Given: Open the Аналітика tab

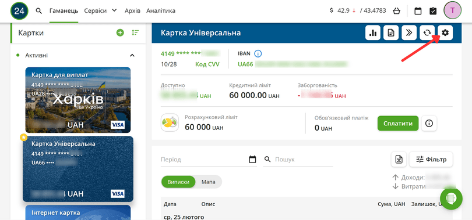Looking at the screenshot, I should pyautogui.click(x=161, y=11).
